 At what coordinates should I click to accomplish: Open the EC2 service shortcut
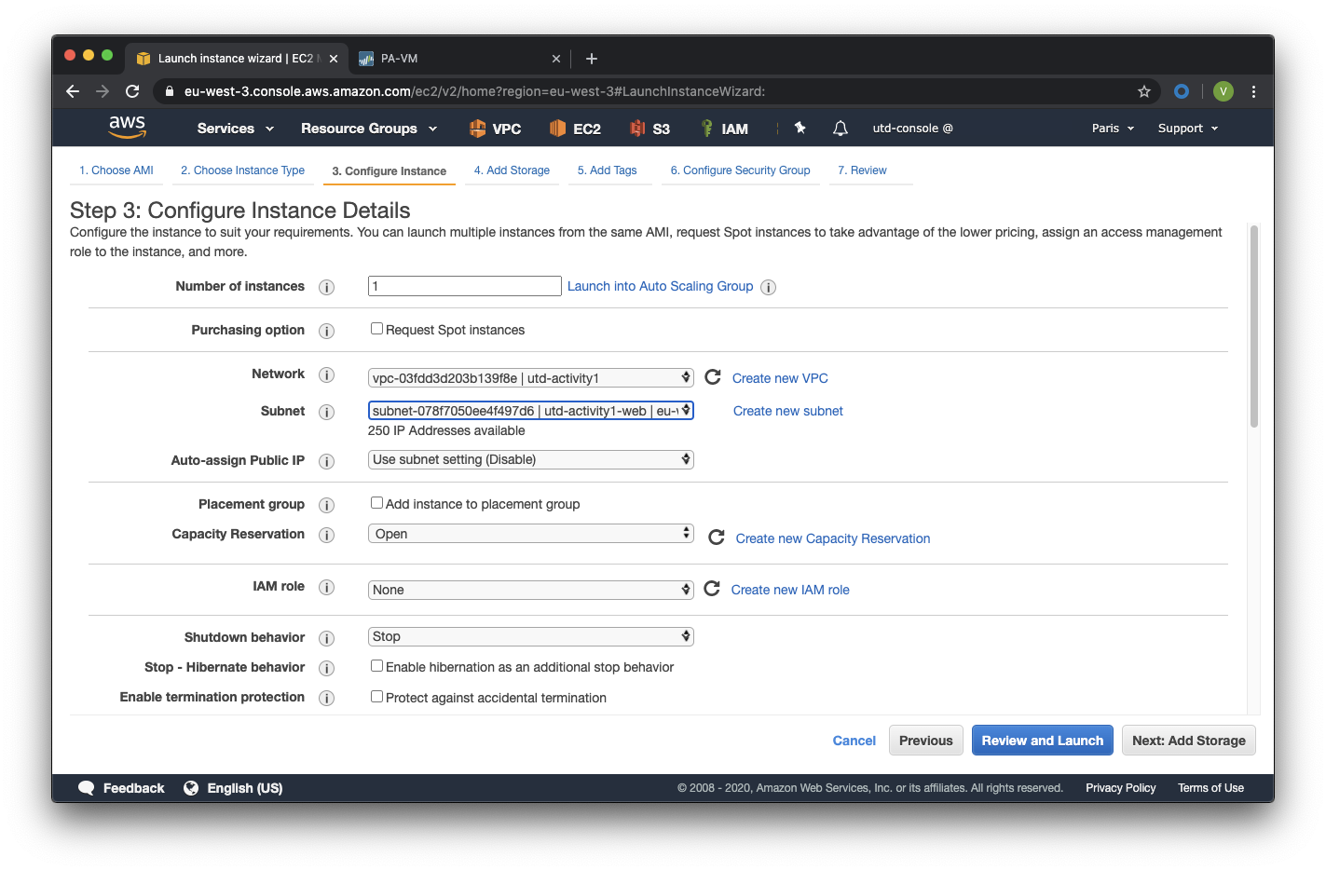pyautogui.click(x=575, y=129)
